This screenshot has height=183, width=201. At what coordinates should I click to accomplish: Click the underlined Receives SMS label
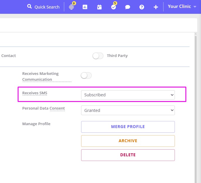point(35,93)
